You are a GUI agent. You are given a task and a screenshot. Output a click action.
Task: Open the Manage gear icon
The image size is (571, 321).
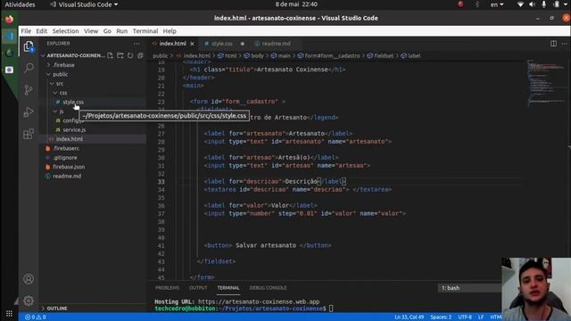[x=29, y=300]
